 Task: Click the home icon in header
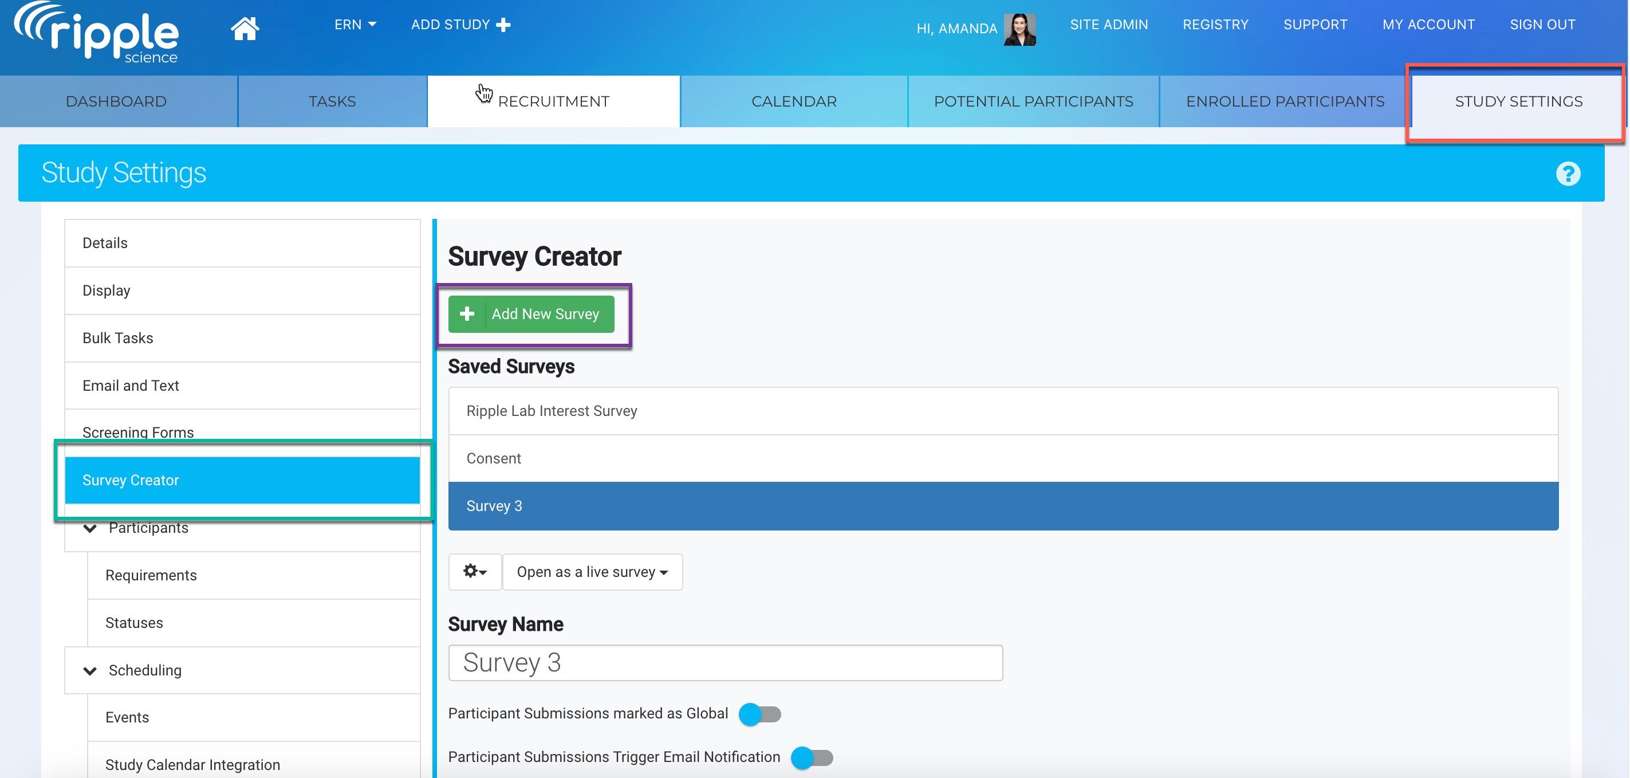pos(244,29)
